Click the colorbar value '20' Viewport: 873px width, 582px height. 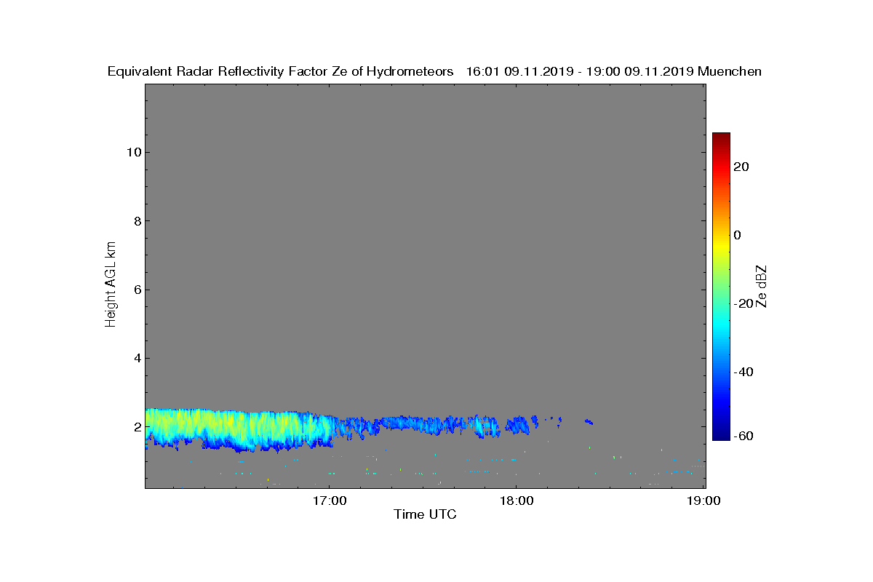coord(741,167)
